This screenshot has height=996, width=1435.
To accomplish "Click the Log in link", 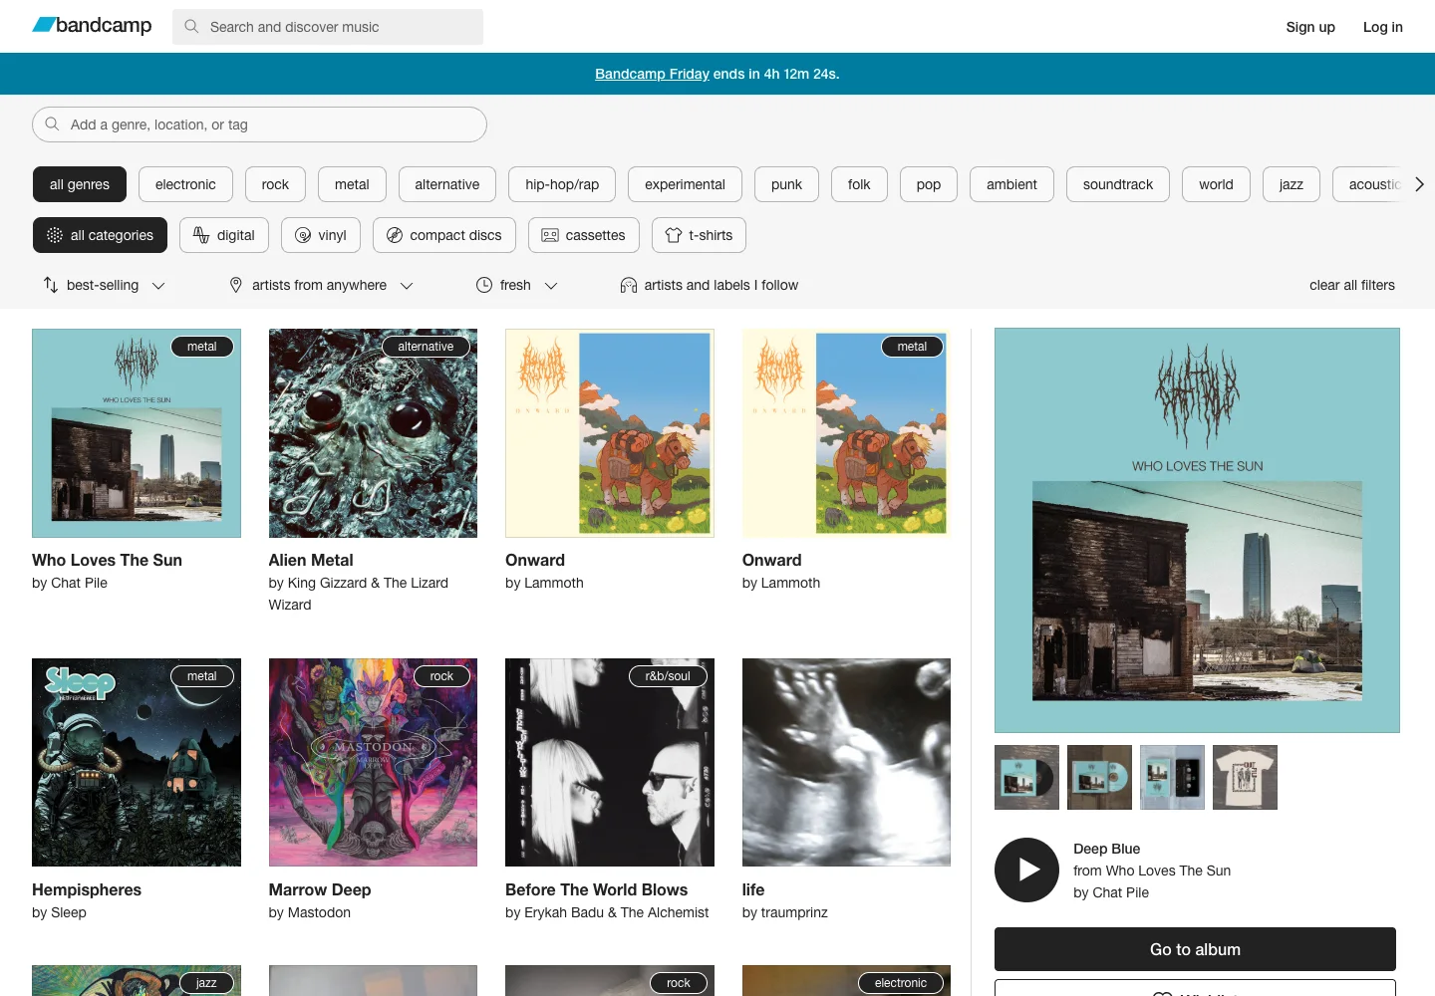I will (1383, 27).
